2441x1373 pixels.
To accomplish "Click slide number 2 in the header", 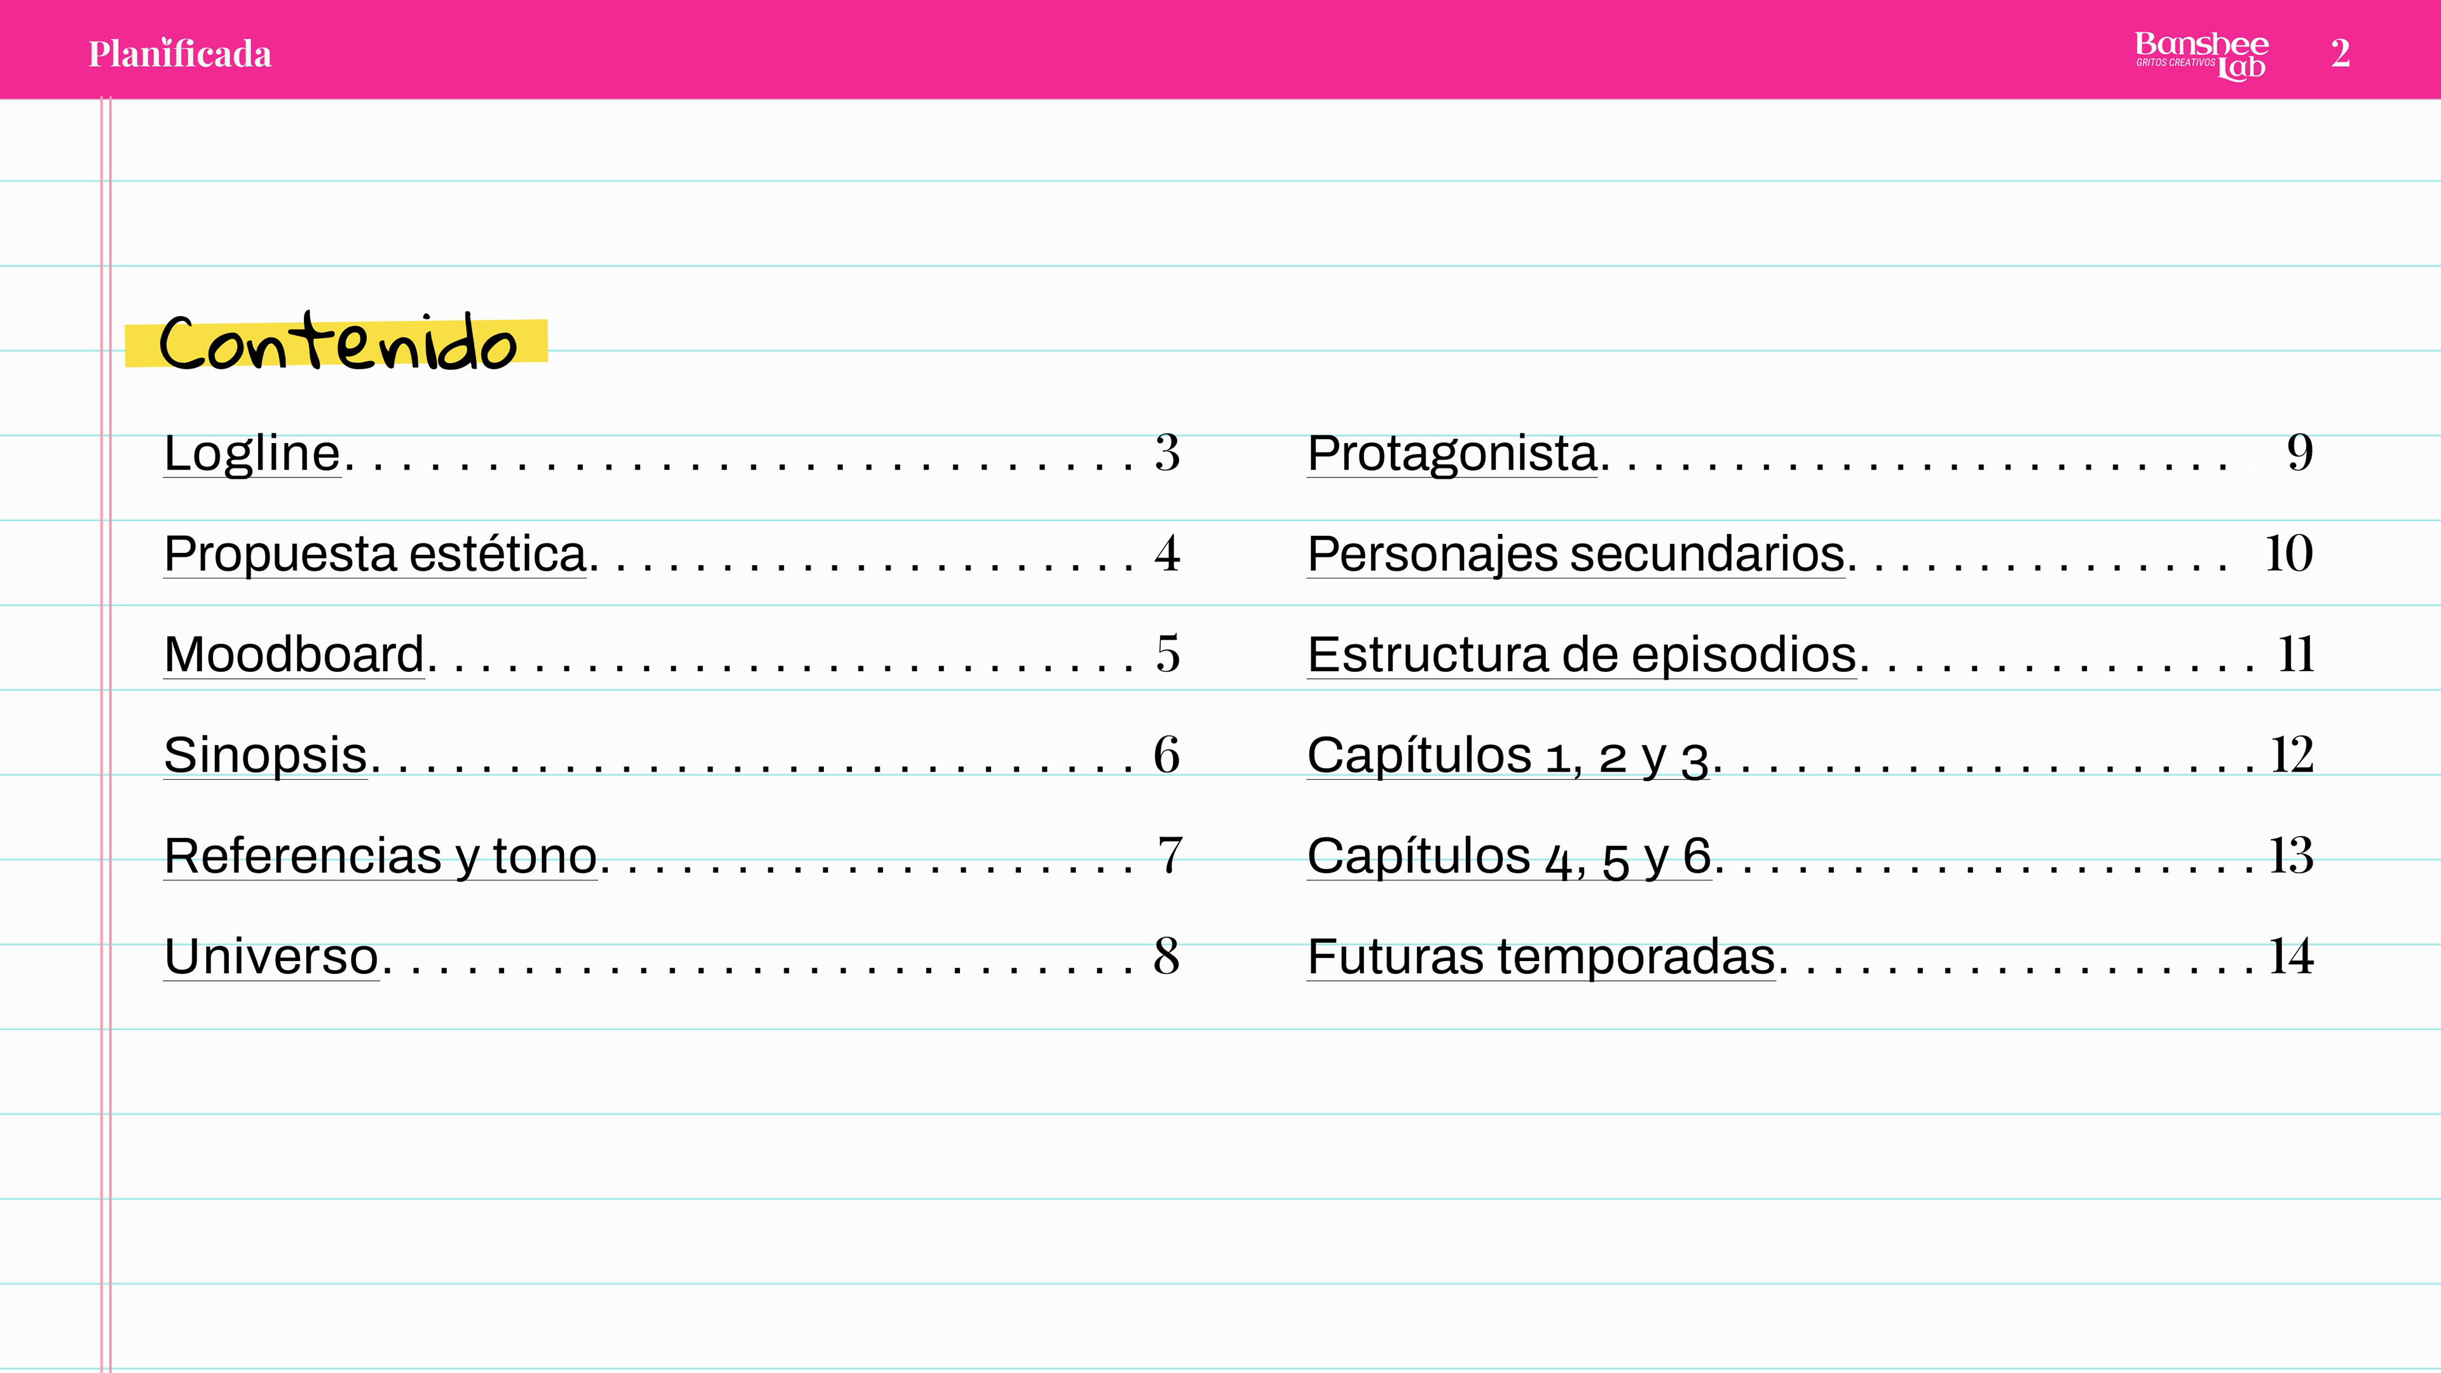I will (x=2339, y=53).
